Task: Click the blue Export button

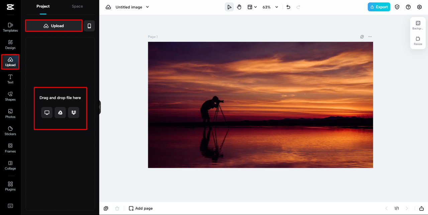Action: 379,7
